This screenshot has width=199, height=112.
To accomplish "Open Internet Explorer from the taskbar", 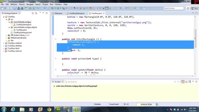I will [13, 109].
